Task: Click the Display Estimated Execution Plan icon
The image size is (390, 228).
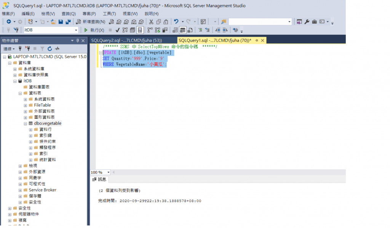Action: 125,30
